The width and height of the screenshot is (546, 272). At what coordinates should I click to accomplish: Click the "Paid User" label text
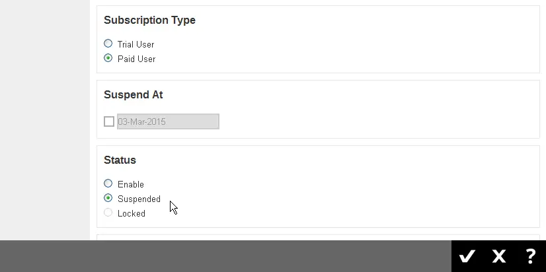point(136,59)
